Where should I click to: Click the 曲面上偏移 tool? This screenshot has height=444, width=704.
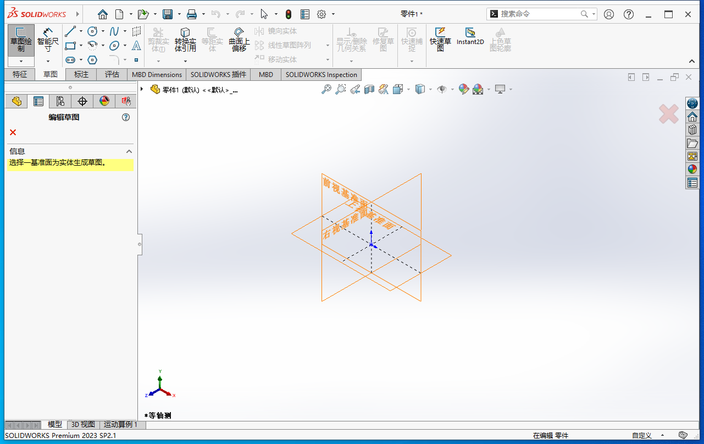pos(239,40)
